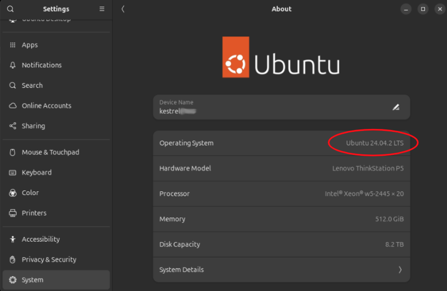Open the System Details row
447x291 pixels.
pyautogui.click(x=281, y=269)
